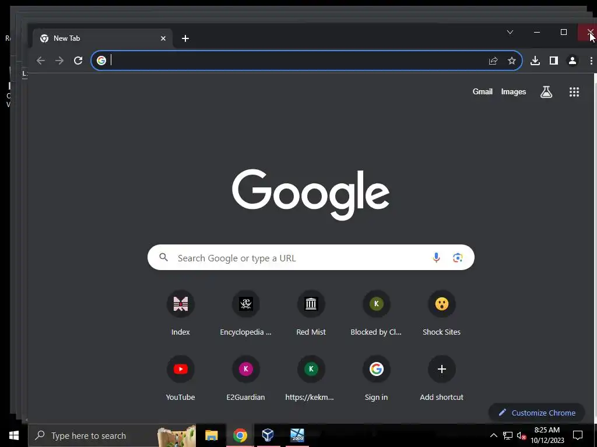Screen dimensions: 597x447
Task: Open the Sign in shortcut
Action: point(376,378)
